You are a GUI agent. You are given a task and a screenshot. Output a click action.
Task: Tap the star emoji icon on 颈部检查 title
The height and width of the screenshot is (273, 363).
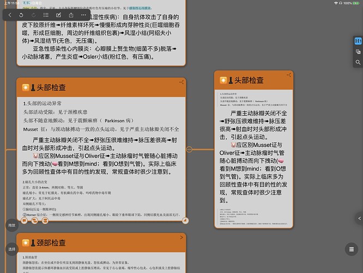click(x=26, y=243)
